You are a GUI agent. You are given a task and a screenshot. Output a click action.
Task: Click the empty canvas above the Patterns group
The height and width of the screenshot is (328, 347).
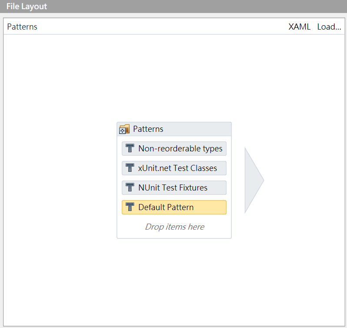point(174,78)
